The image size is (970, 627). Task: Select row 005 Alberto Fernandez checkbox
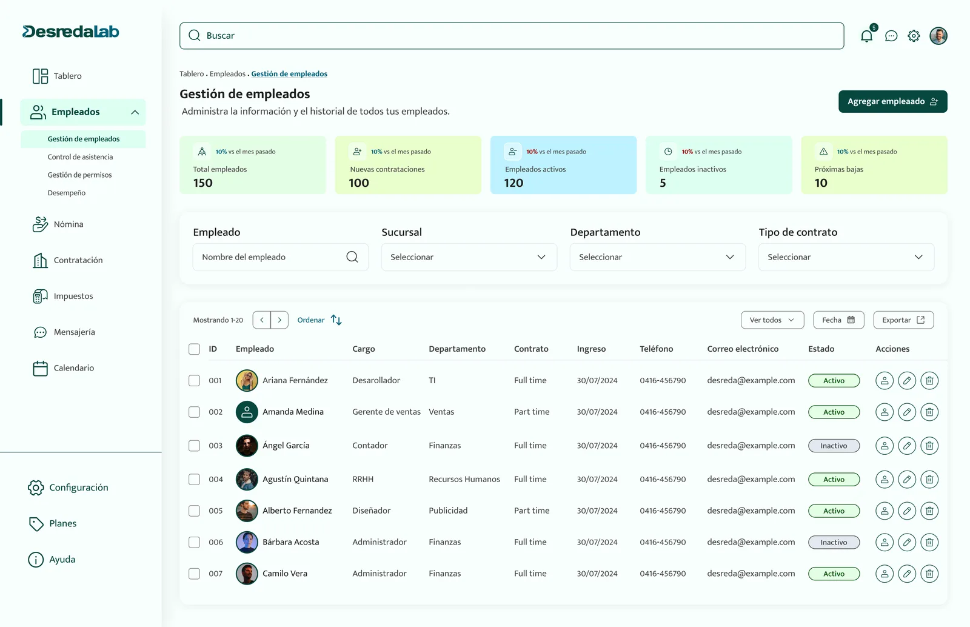pyautogui.click(x=194, y=511)
